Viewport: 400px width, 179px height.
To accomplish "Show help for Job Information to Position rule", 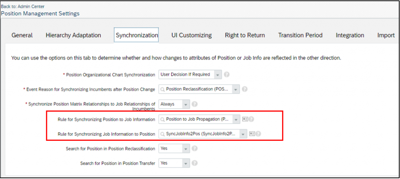I will (258, 134).
